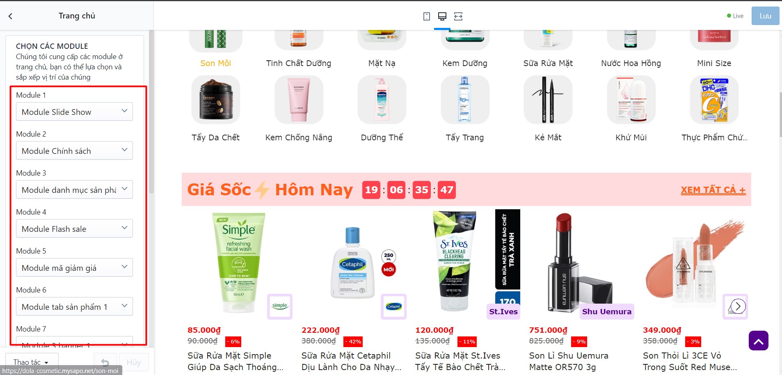Select desktop preview icon
The image size is (782, 375).
coord(442,16)
